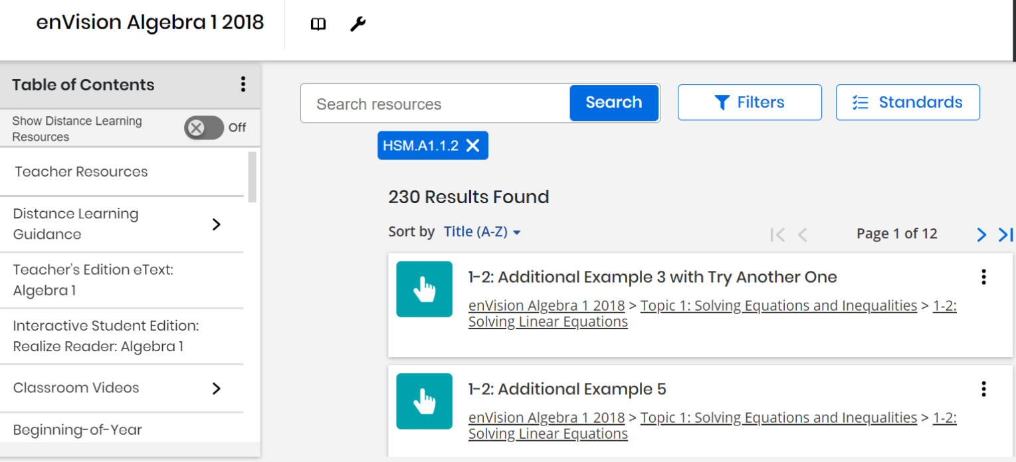This screenshot has width=1016, height=462.
Task: Open options menu for Additional Example 3
Action: [x=984, y=277]
